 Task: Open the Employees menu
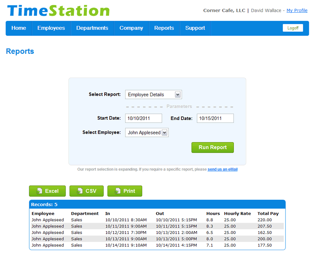pos(51,28)
